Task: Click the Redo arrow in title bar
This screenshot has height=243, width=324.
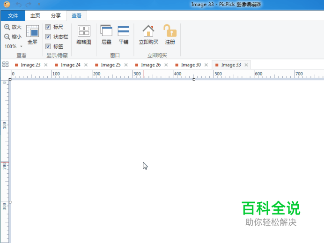Action: (x=29, y=4)
